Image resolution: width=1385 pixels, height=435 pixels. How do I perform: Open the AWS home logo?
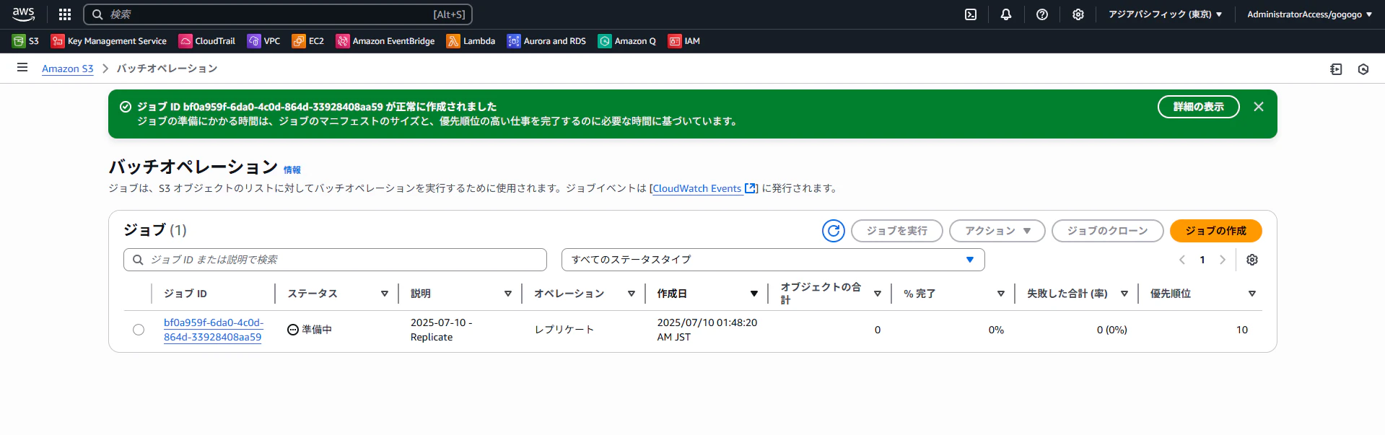(x=23, y=14)
